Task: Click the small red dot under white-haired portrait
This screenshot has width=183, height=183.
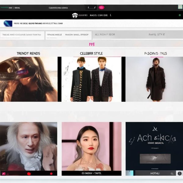Action: [52, 174]
